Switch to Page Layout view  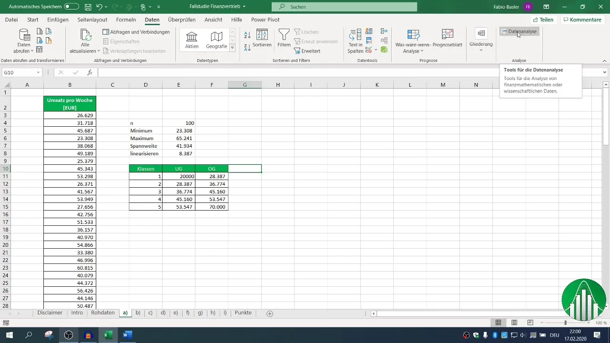tap(514, 323)
